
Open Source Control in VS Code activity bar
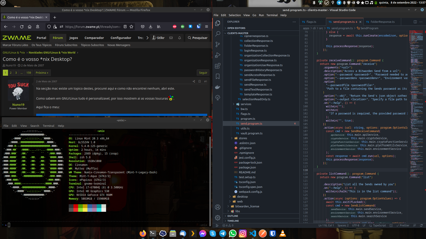tap(218, 44)
